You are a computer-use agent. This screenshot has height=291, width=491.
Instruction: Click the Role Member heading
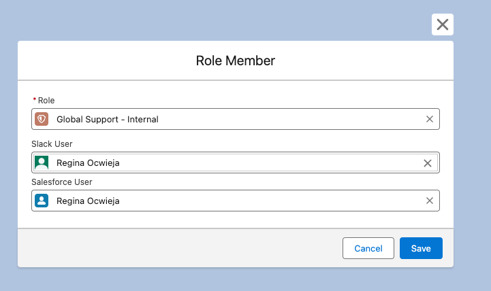[x=236, y=61]
